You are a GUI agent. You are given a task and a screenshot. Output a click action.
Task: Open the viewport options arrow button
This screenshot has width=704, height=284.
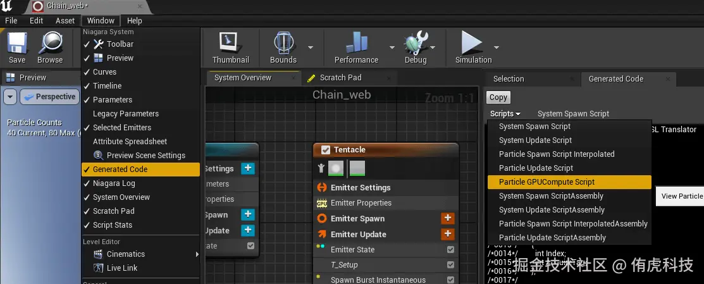11,97
